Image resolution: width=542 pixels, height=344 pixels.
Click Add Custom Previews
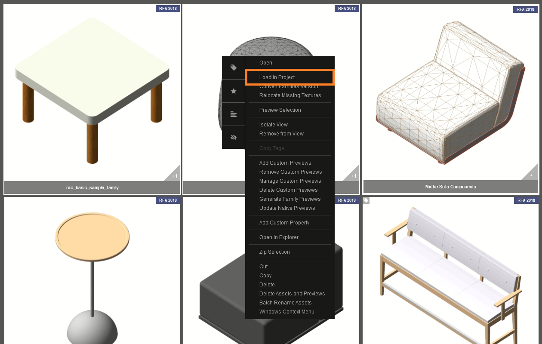[x=285, y=163]
